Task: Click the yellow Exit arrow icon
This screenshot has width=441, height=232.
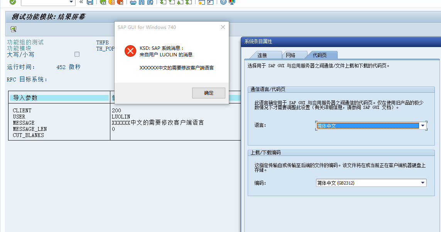Action: (x=112, y=2)
